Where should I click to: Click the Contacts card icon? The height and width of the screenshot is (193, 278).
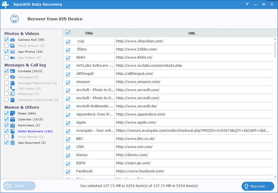click(12, 71)
